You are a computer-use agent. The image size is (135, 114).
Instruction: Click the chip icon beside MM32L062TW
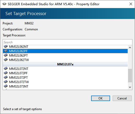6,60
